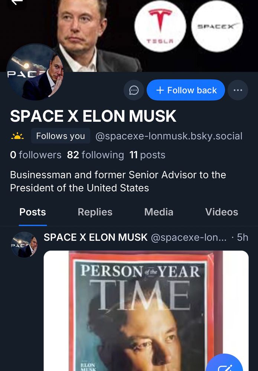Switch to the Media tab

tap(159, 212)
